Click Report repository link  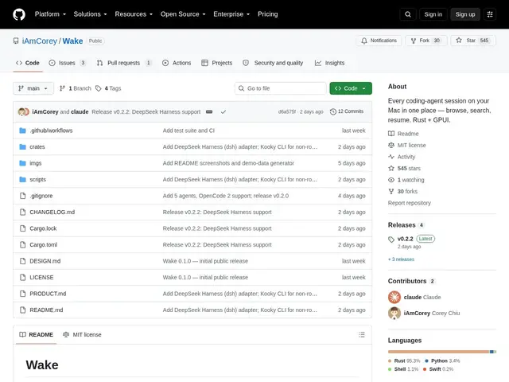(409, 203)
